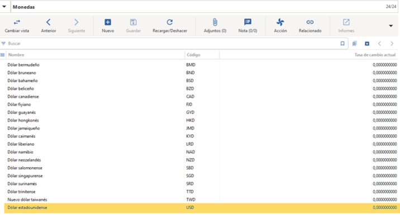
Task: Click the blue square icon beside search arrows
Action: coord(367,43)
